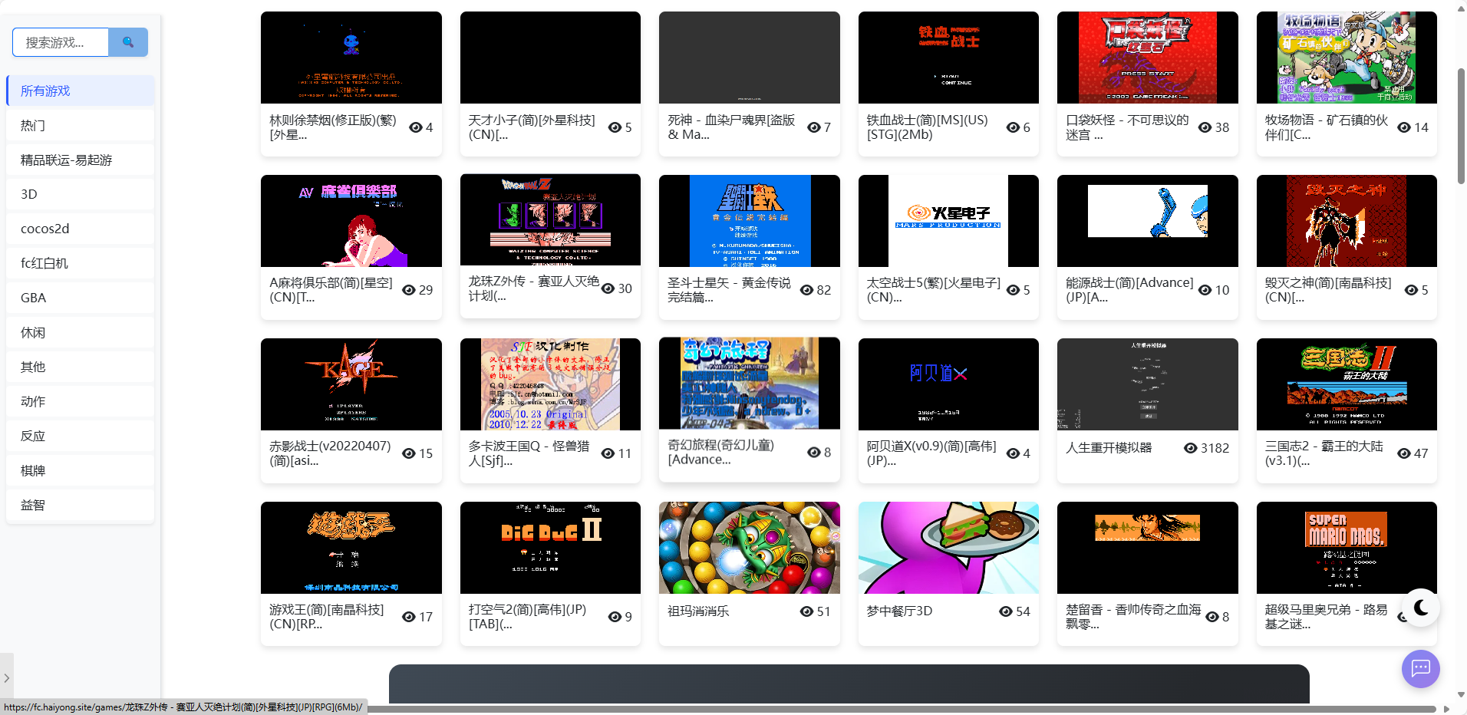Open the 牧场物语 game thumbnail

pos(1347,58)
